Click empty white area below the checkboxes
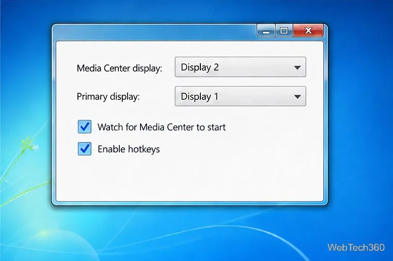The width and height of the screenshot is (393, 261). (x=190, y=180)
